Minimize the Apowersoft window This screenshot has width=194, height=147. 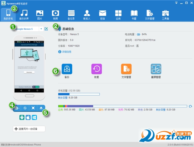coord(181,3)
